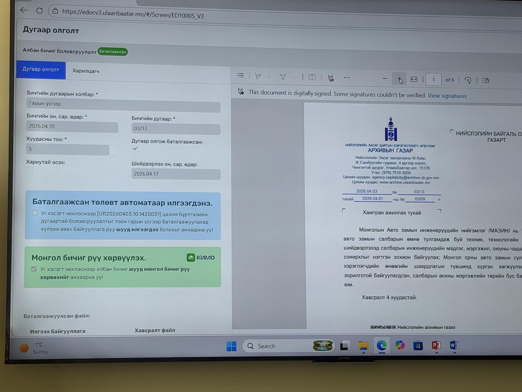
Task: Click the PDF page number field
Action: (x=433, y=80)
